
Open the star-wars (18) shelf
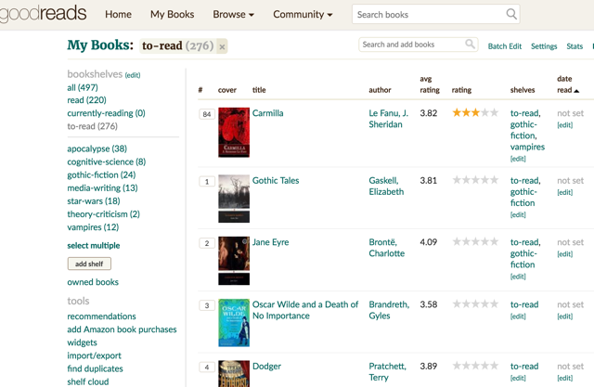tap(94, 200)
